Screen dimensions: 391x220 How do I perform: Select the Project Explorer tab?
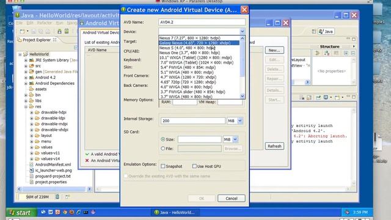click(37, 40)
